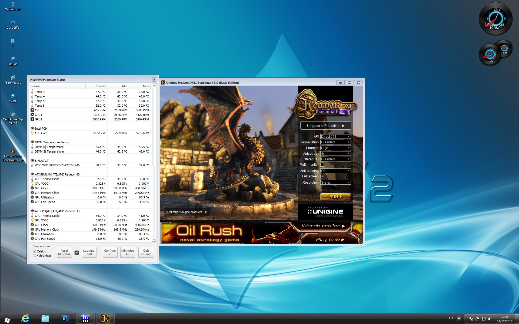The width and height of the screenshot is (519, 324).
Task: Click the fan icon button in HWiNFO
Action: click(77, 253)
